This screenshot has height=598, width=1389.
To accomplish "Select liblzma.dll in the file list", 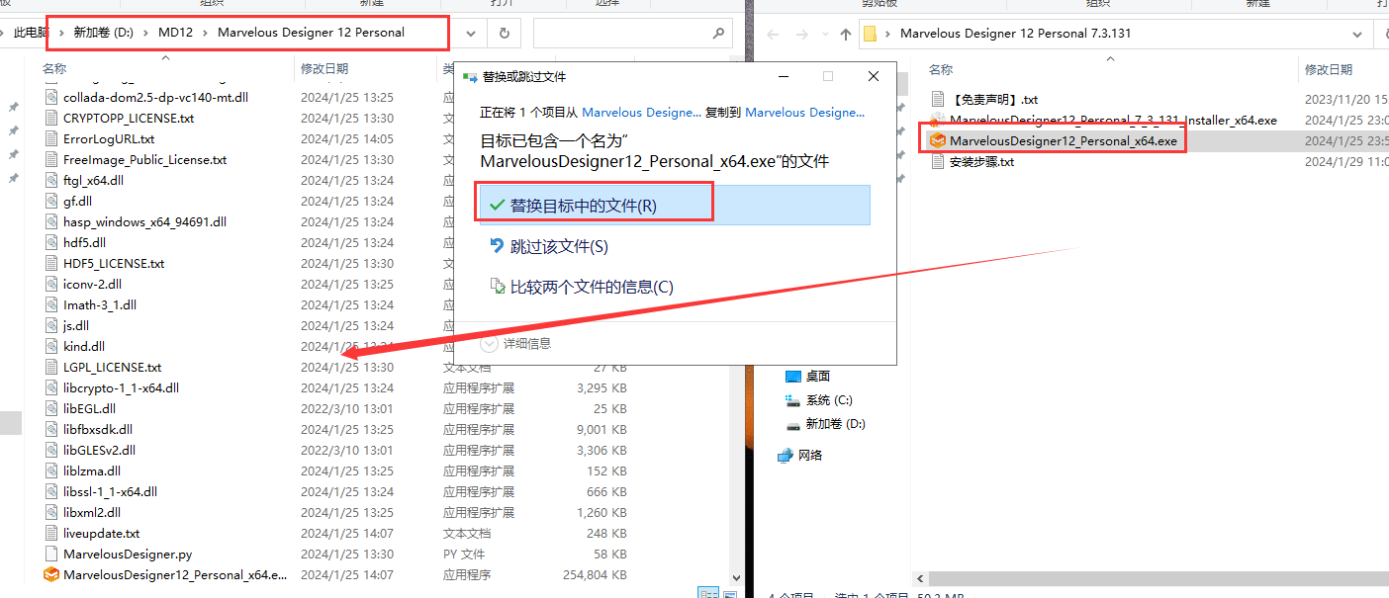I will coord(92,470).
